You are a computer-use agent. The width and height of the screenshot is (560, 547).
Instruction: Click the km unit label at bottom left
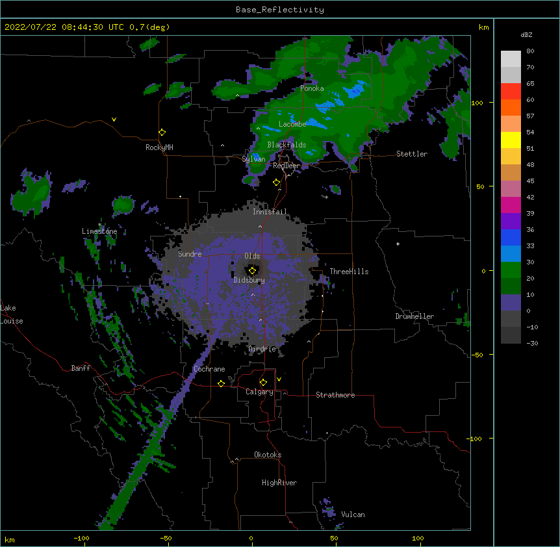[10, 540]
